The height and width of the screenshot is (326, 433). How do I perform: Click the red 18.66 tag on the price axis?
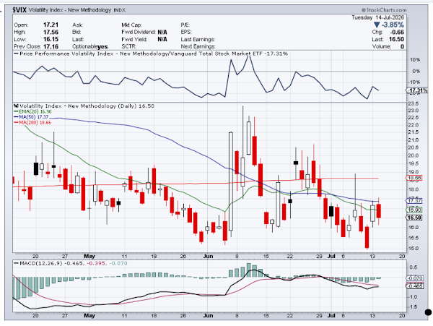point(414,179)
